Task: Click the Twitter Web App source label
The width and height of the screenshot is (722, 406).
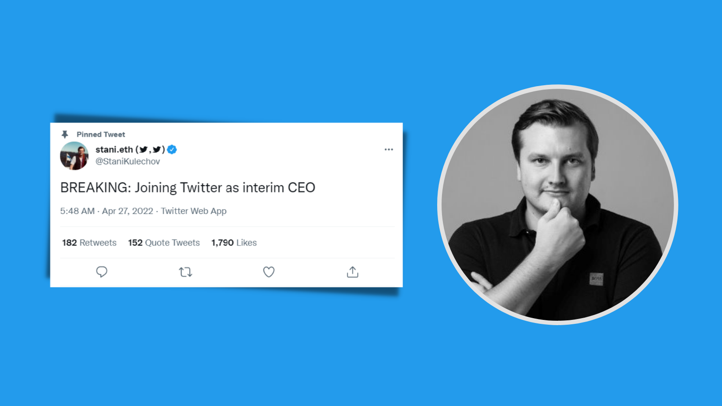Action: [x=193, y=211]
